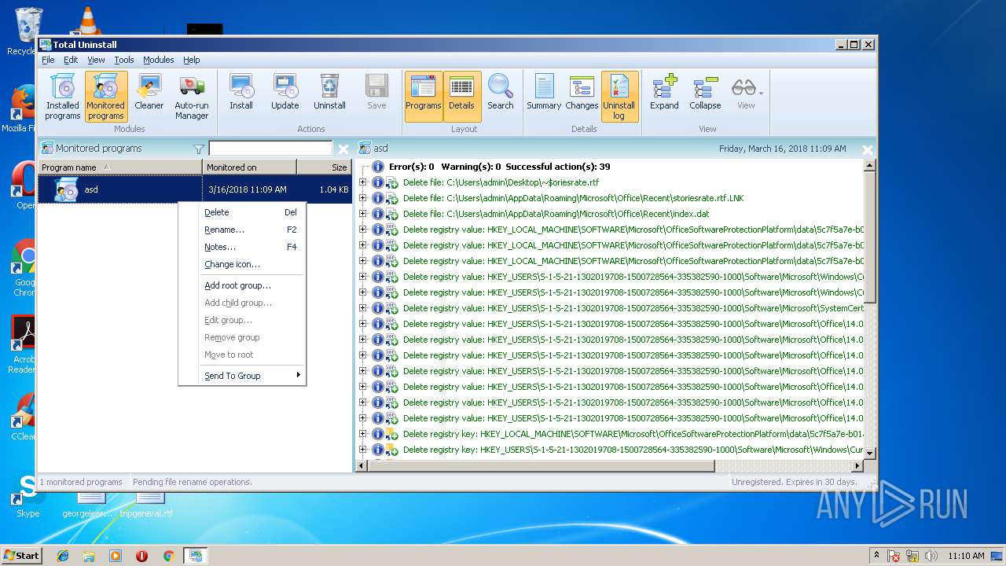The width and height of the screenshot is (1006, 566).
Task: Open the Send To Group submenu
Action: pyautogui.click(x=242, y=376)
